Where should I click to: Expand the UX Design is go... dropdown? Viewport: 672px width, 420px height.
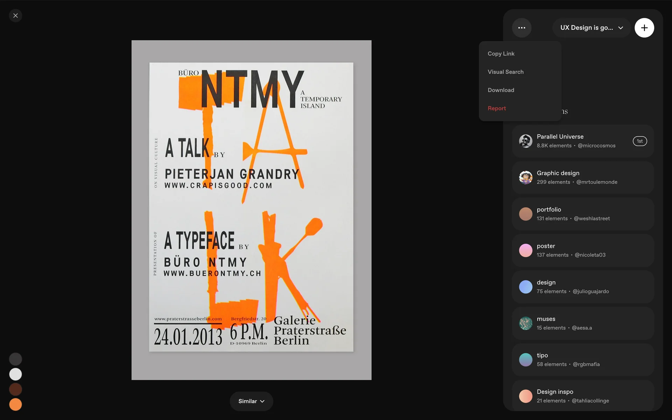(x=591, y=28)
